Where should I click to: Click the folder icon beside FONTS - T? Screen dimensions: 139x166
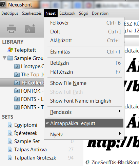[x=17, y=107]
